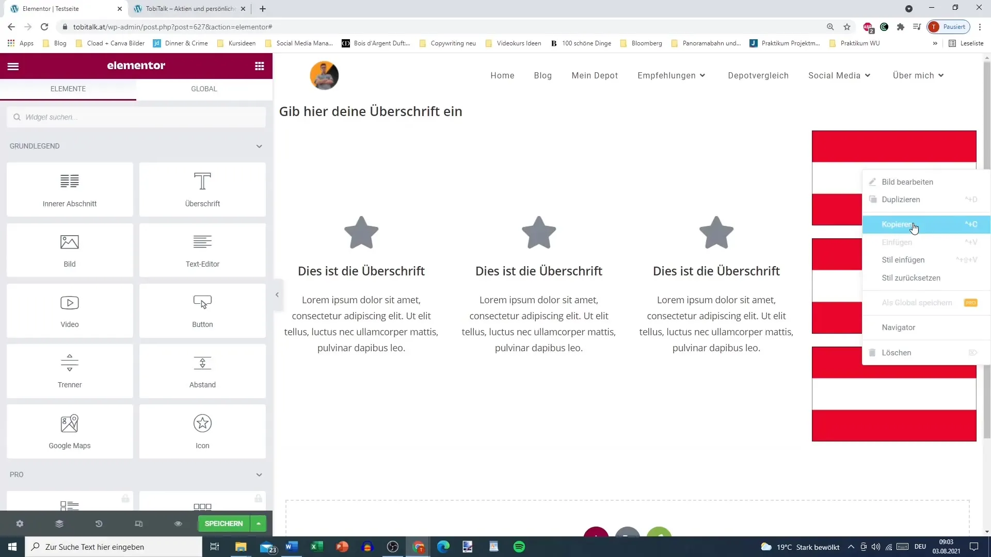Screen dimensions: 991x557
Task: Select the Abstand widget
Action: (x=202, y=371)
